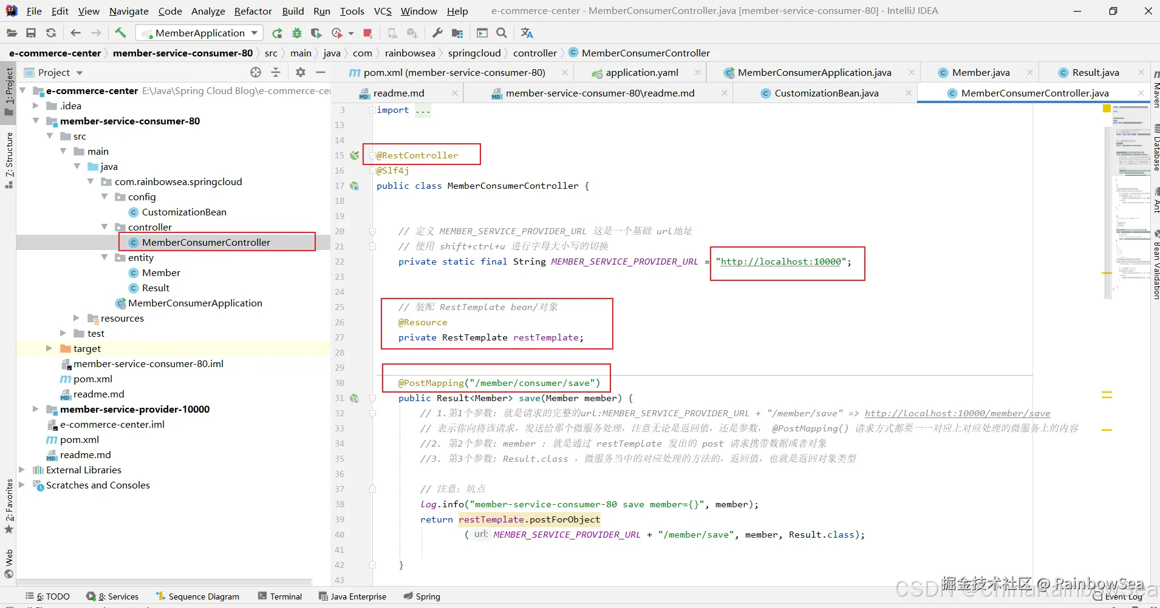Viewport: 1160px width, 608px height.
Task: Collapse the entity package
Action: [104, 257]
